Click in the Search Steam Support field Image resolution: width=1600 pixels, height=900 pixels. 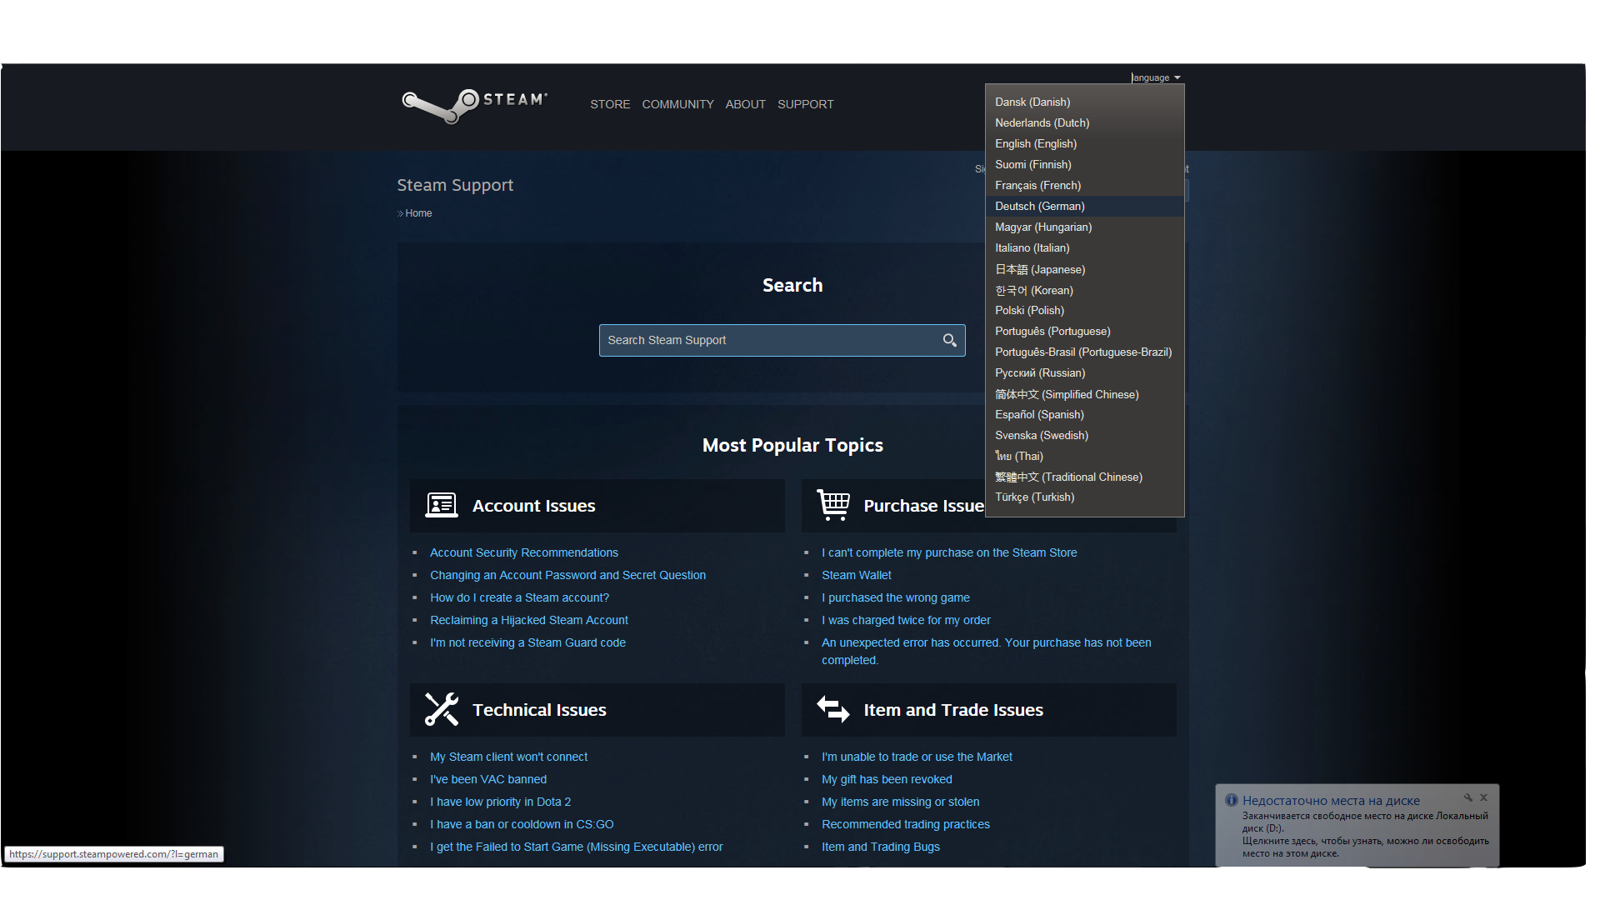pos(767,340)
